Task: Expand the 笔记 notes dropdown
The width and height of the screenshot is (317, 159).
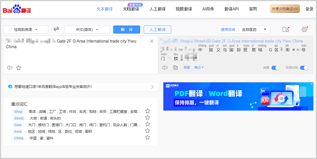Action: 199,67
